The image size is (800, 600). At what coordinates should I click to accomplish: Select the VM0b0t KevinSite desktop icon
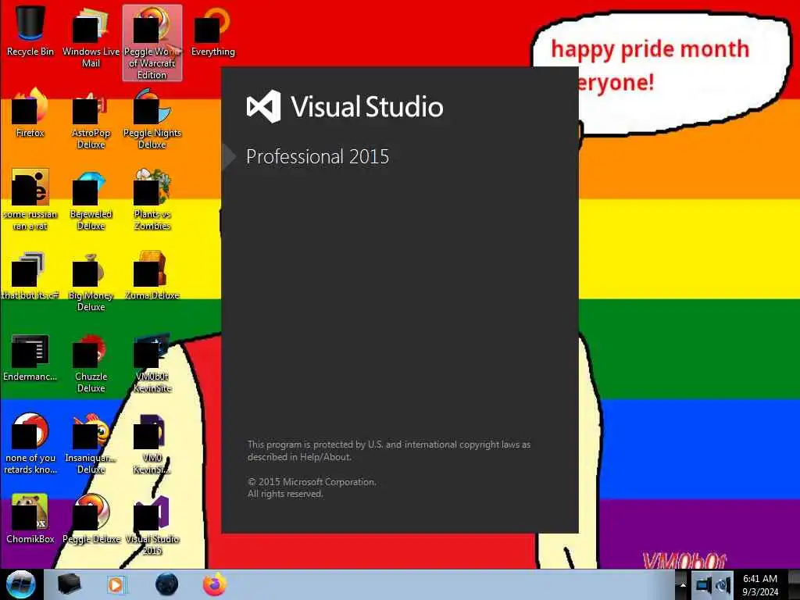click(x=152, y=362)
